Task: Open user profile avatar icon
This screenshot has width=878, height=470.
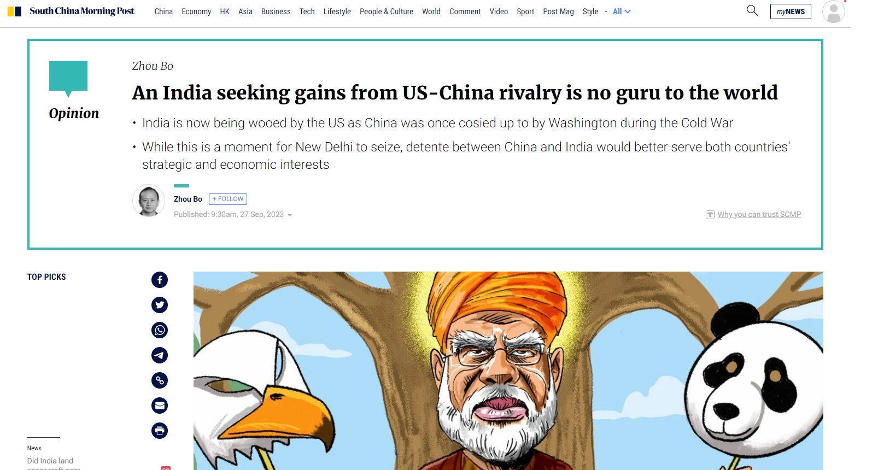Action: click(833, 11)
